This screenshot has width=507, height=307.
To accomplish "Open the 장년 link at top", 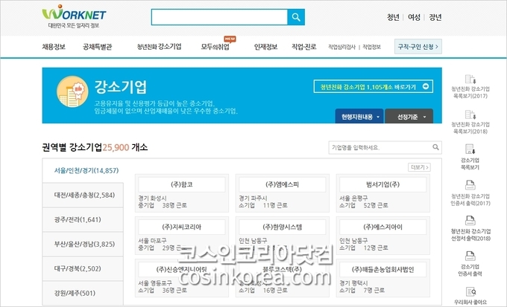I will click(435, 17).
